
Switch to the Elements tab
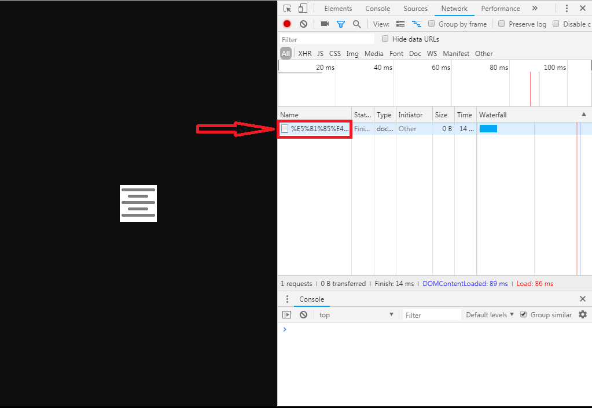tap(338, 9)
